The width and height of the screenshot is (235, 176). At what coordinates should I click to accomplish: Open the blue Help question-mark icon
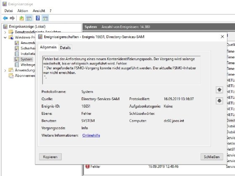[x=38, y=18]
